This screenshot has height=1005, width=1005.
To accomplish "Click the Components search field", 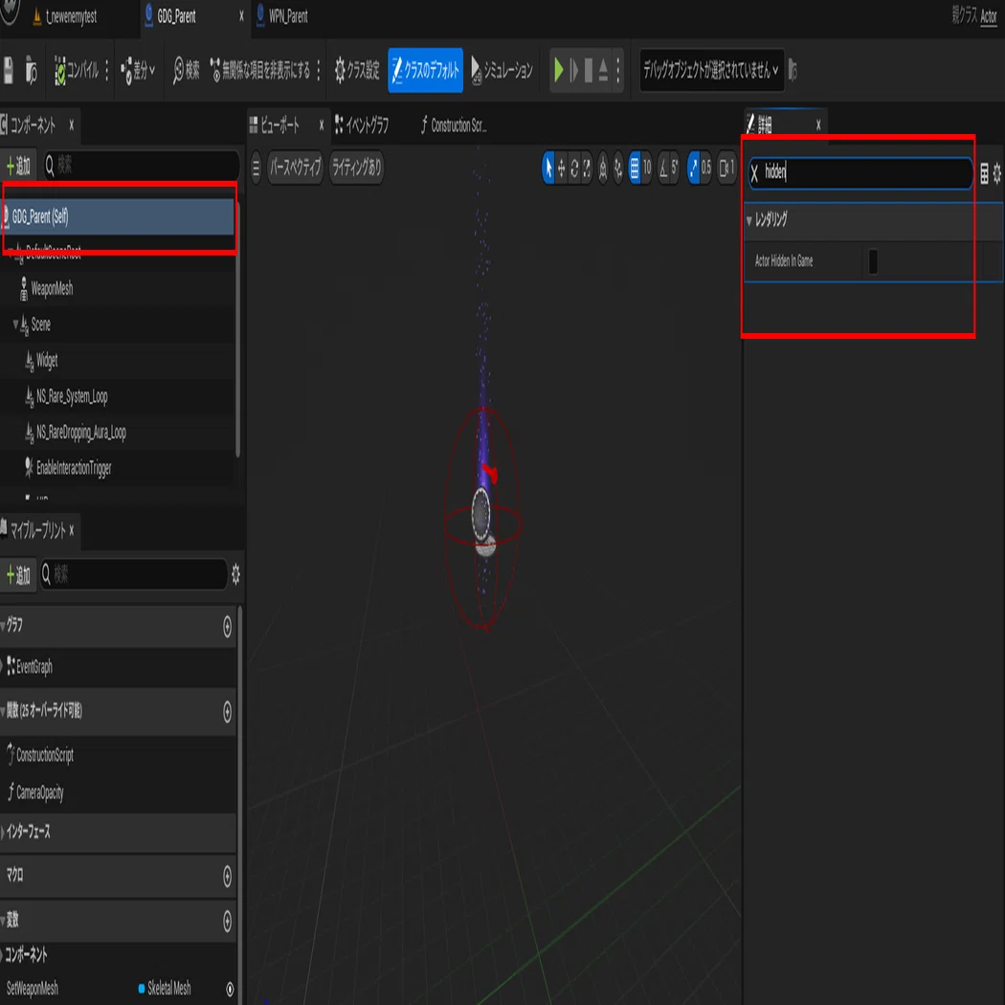I will pyautogui.click(x=141, y=166).
